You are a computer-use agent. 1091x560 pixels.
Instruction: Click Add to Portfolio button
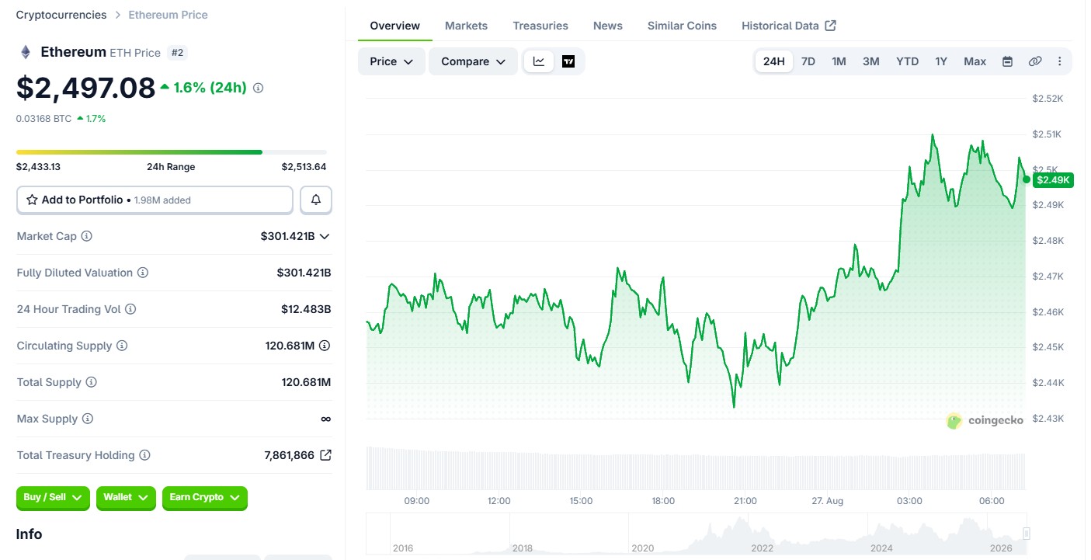(x=155, y=200)
